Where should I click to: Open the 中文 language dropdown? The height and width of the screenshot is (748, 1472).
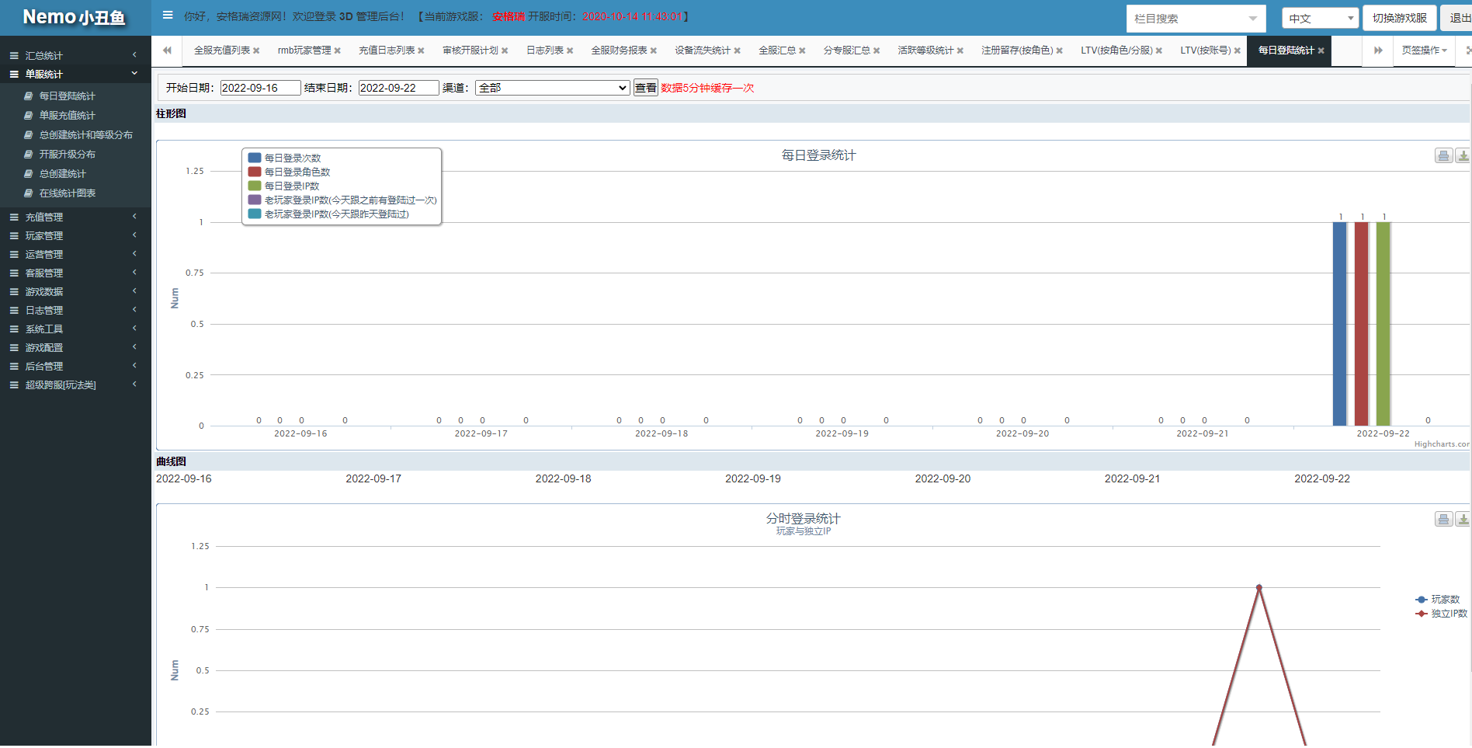click(1319, 18)
